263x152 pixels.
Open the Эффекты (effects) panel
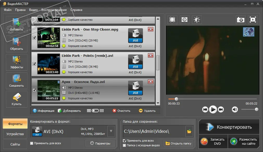pyautogui.click(x=17, y=62)
